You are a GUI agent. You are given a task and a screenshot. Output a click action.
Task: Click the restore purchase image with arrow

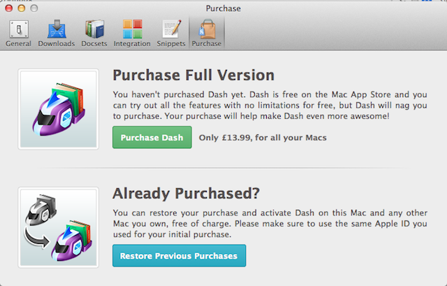point(59,227)
